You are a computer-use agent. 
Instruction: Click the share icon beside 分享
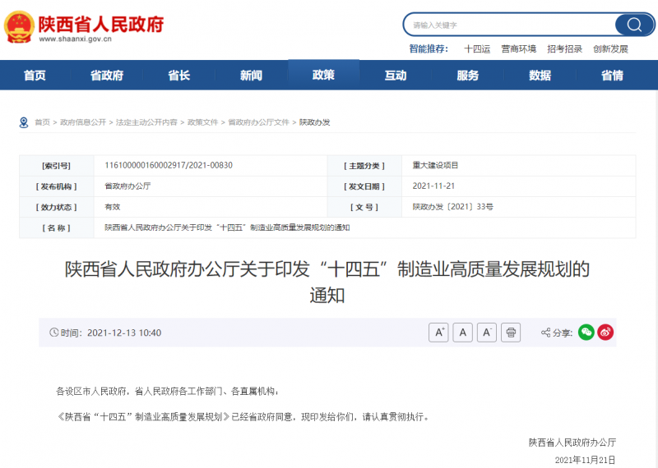[x=545, y=333]
